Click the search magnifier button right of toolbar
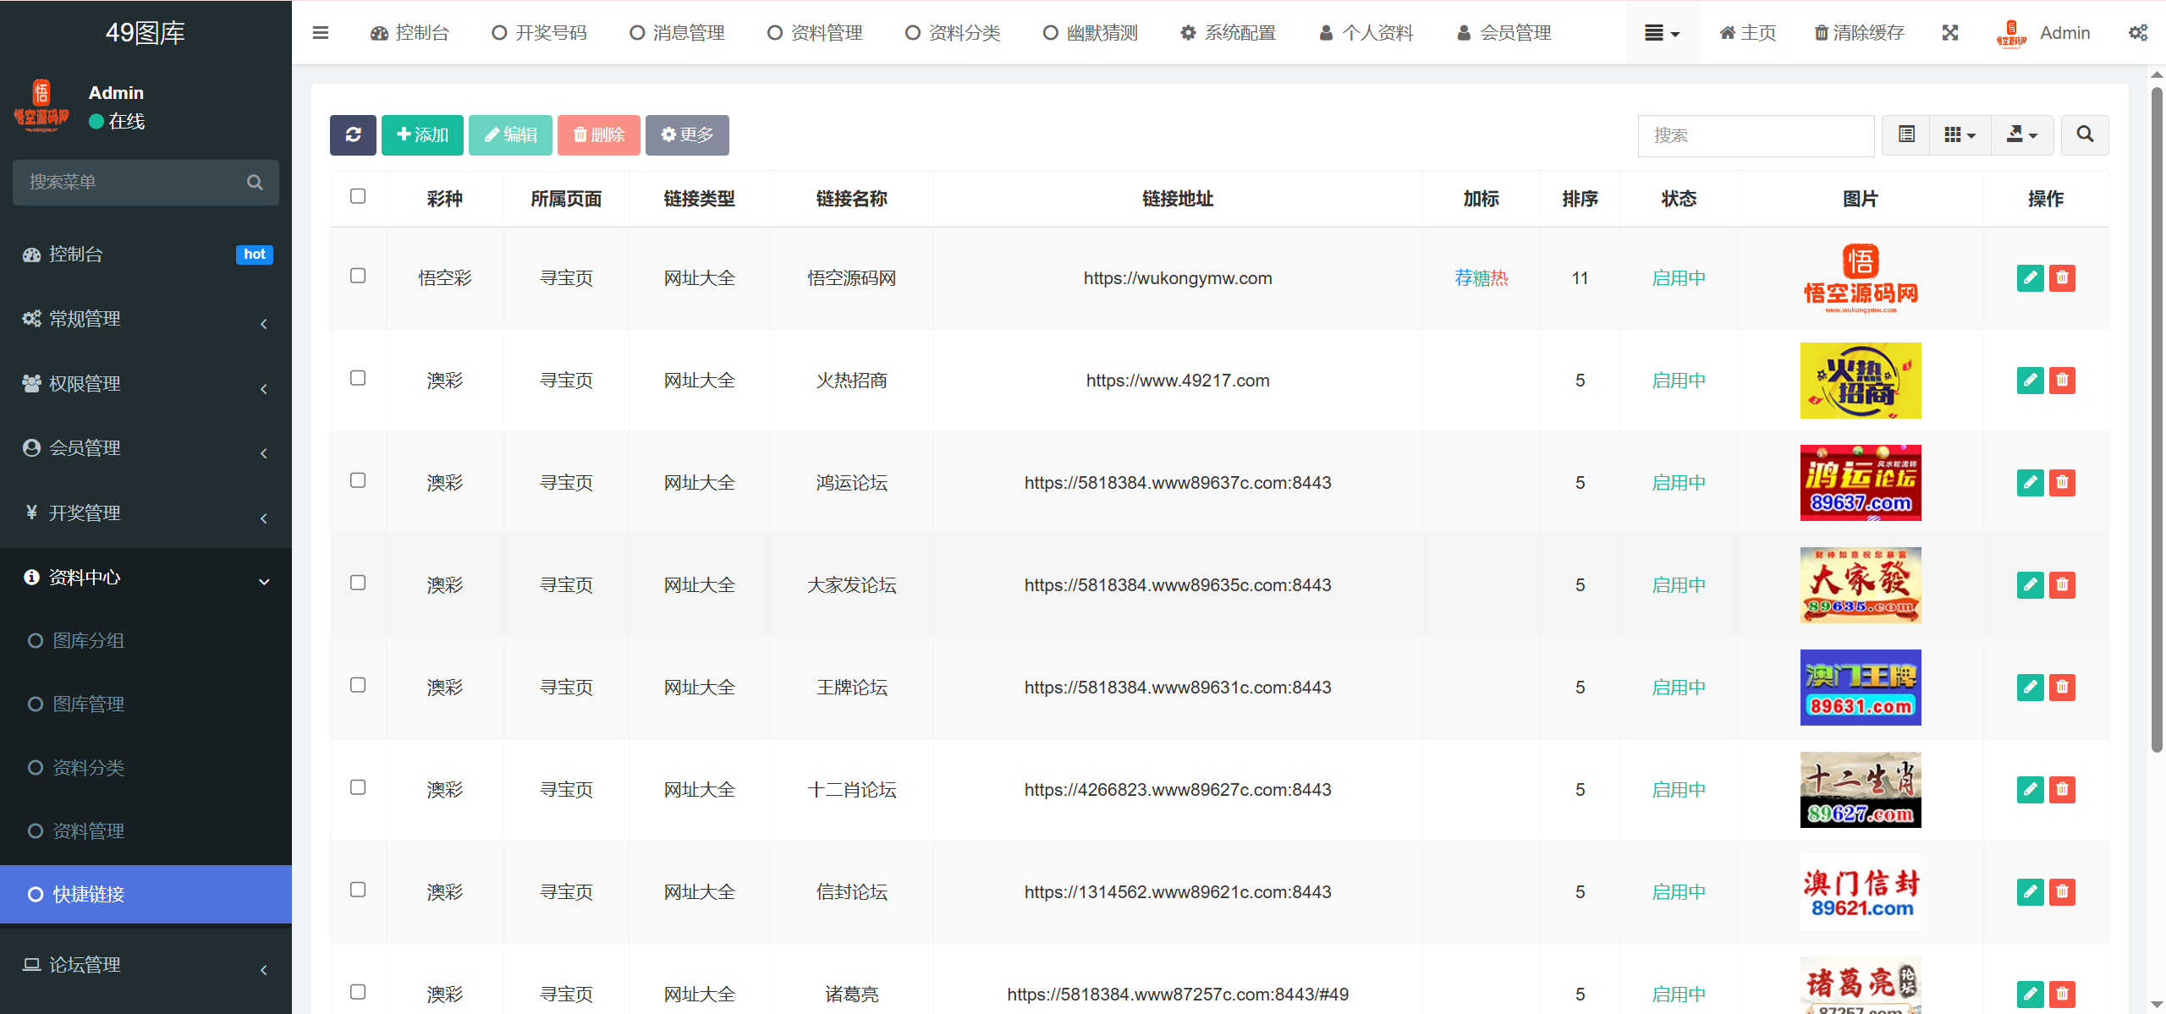This screenshot has width=2166, height=1014. (x=2085, y=135)
